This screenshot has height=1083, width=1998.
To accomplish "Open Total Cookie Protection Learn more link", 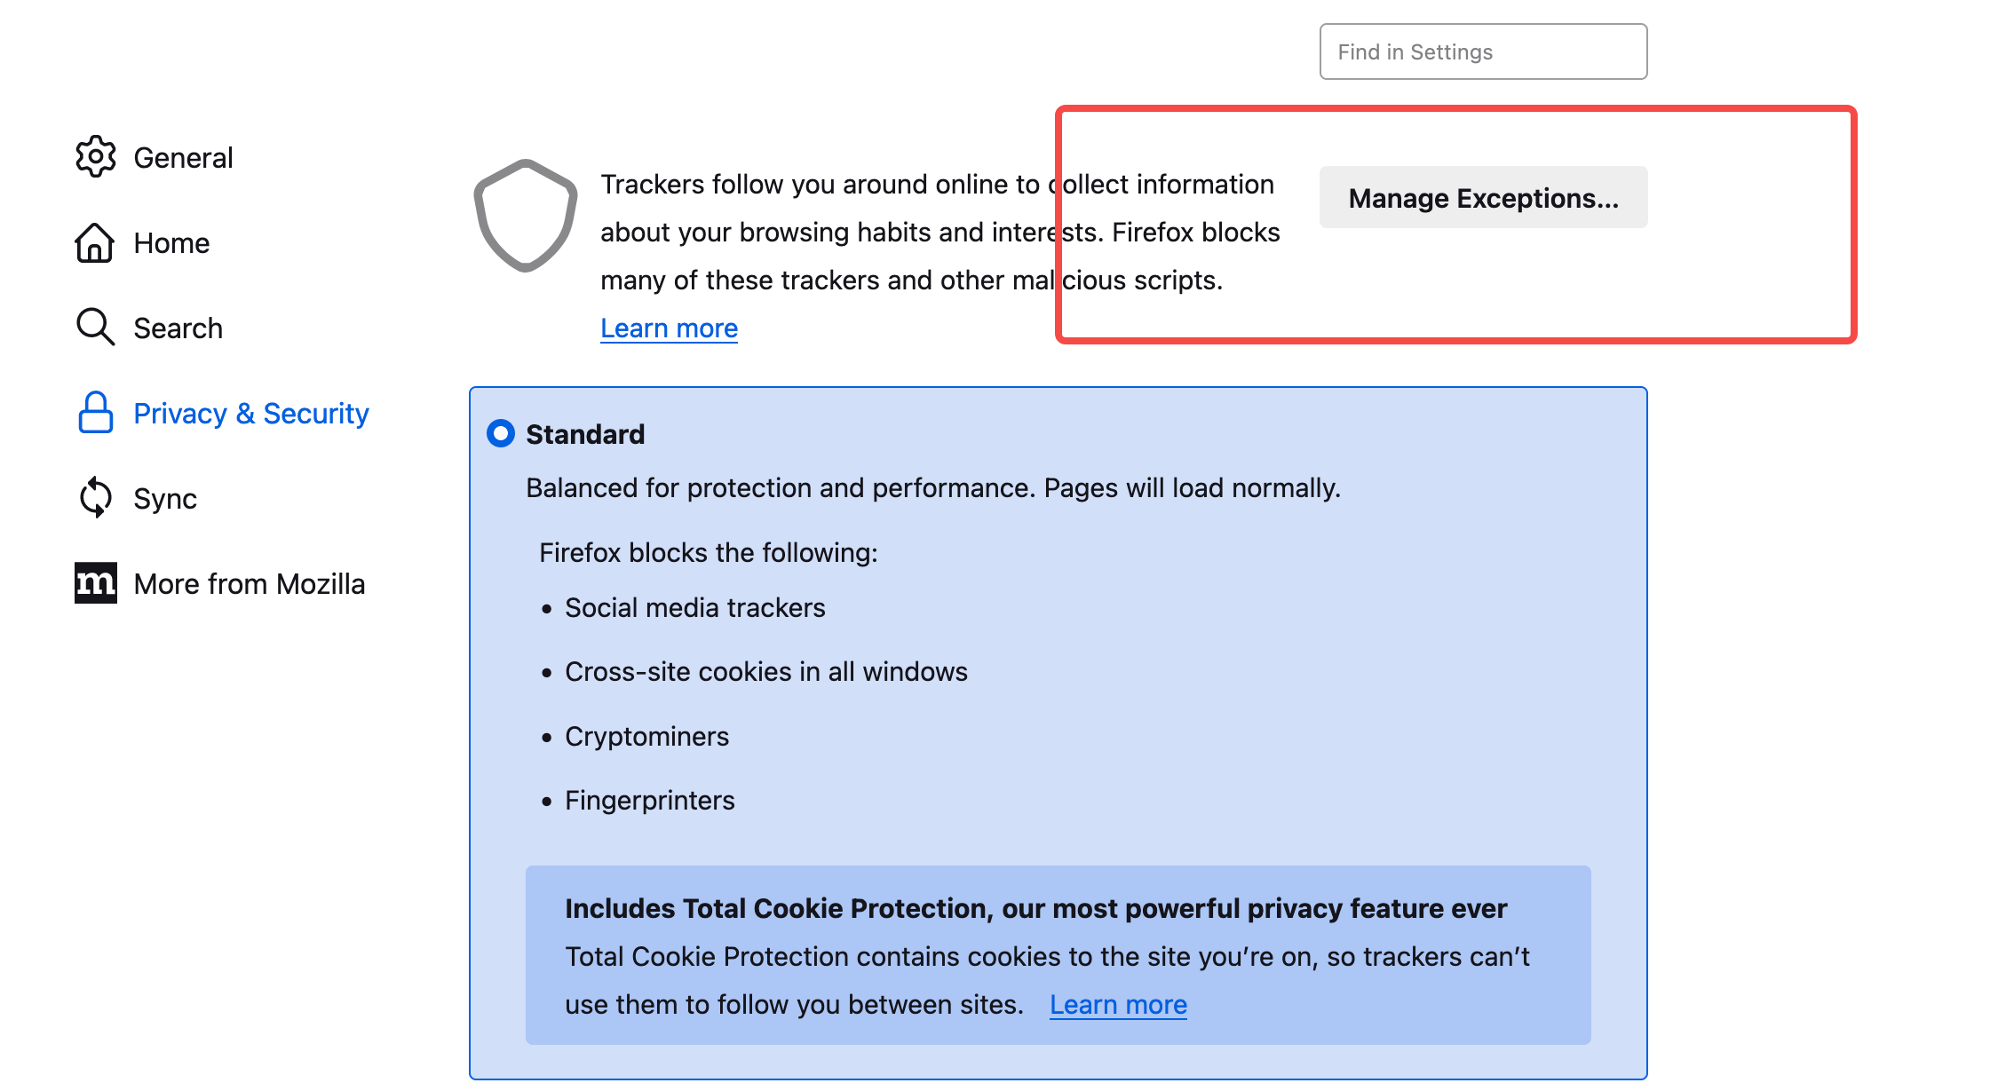I will tap(1118, 1005).
